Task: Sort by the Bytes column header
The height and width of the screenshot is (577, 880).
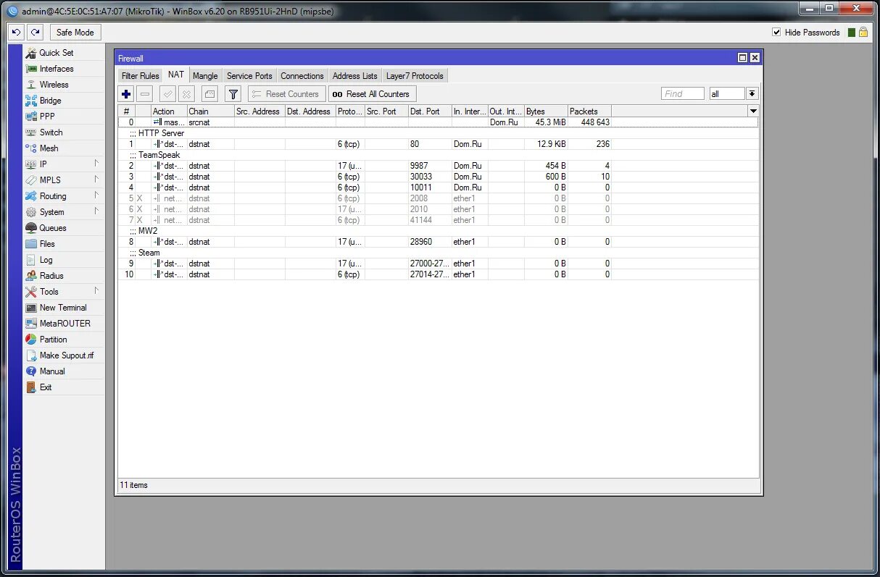Action: pyautogui.click(x=546, y=111)
